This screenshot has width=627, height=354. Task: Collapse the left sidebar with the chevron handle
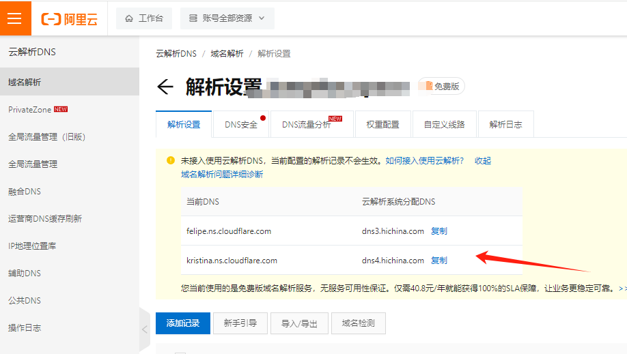(144, 329)
